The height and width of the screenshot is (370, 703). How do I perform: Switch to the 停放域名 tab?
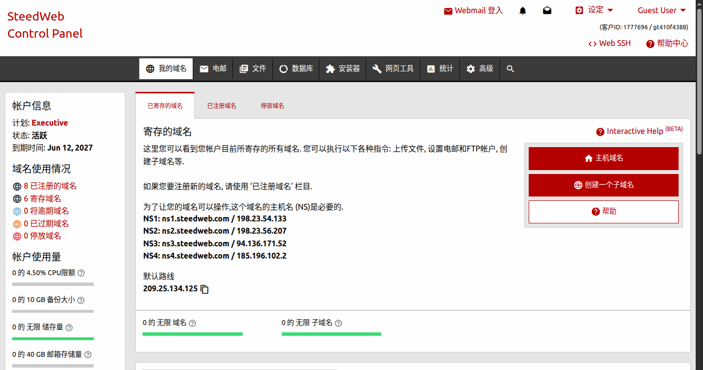272,106
